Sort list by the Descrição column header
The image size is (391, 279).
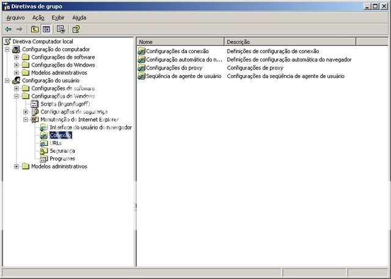tap(290, 42)
